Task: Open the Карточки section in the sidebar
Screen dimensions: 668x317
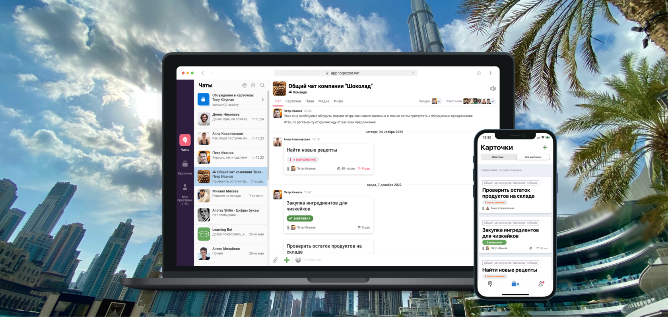Action: click(x=185, y=167)
